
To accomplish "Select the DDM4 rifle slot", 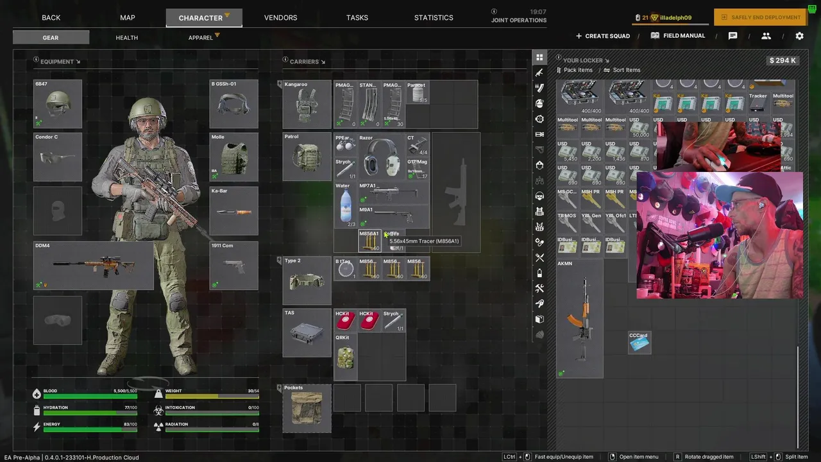I will 94,266.
